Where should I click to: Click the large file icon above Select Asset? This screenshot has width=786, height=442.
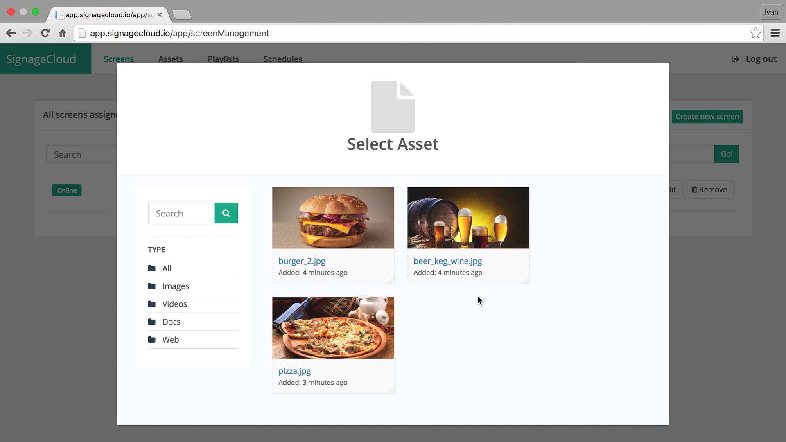[x=393, y=106]
